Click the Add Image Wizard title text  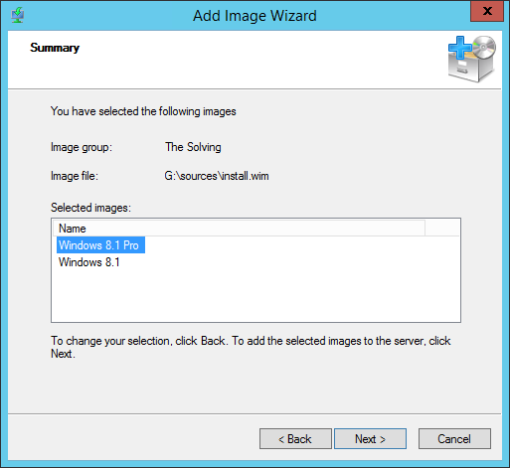[x=255, y=16]
